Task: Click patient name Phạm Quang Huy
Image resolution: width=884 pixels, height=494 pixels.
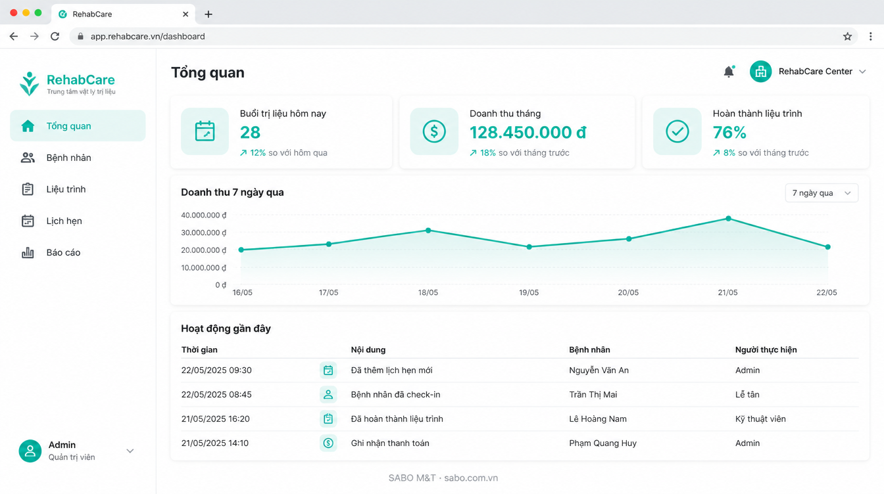Action: 602,443
